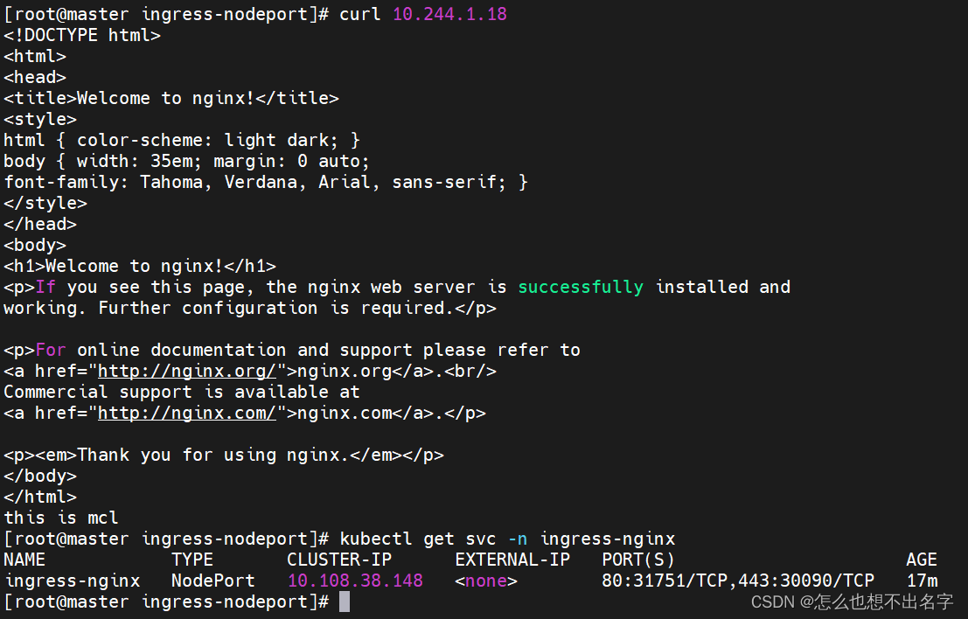Viewport: 968px width, 619px height.
Task: Click the PORT(S) column header
Action: coord(638,560)
